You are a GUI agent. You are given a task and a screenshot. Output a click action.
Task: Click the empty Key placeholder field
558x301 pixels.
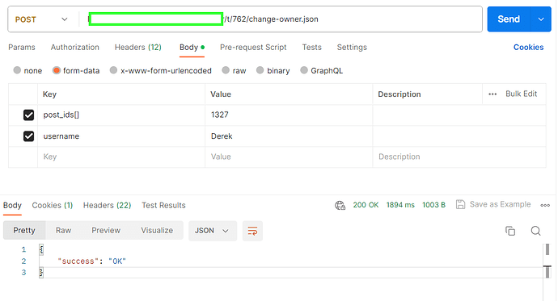(x=121, y=157)
